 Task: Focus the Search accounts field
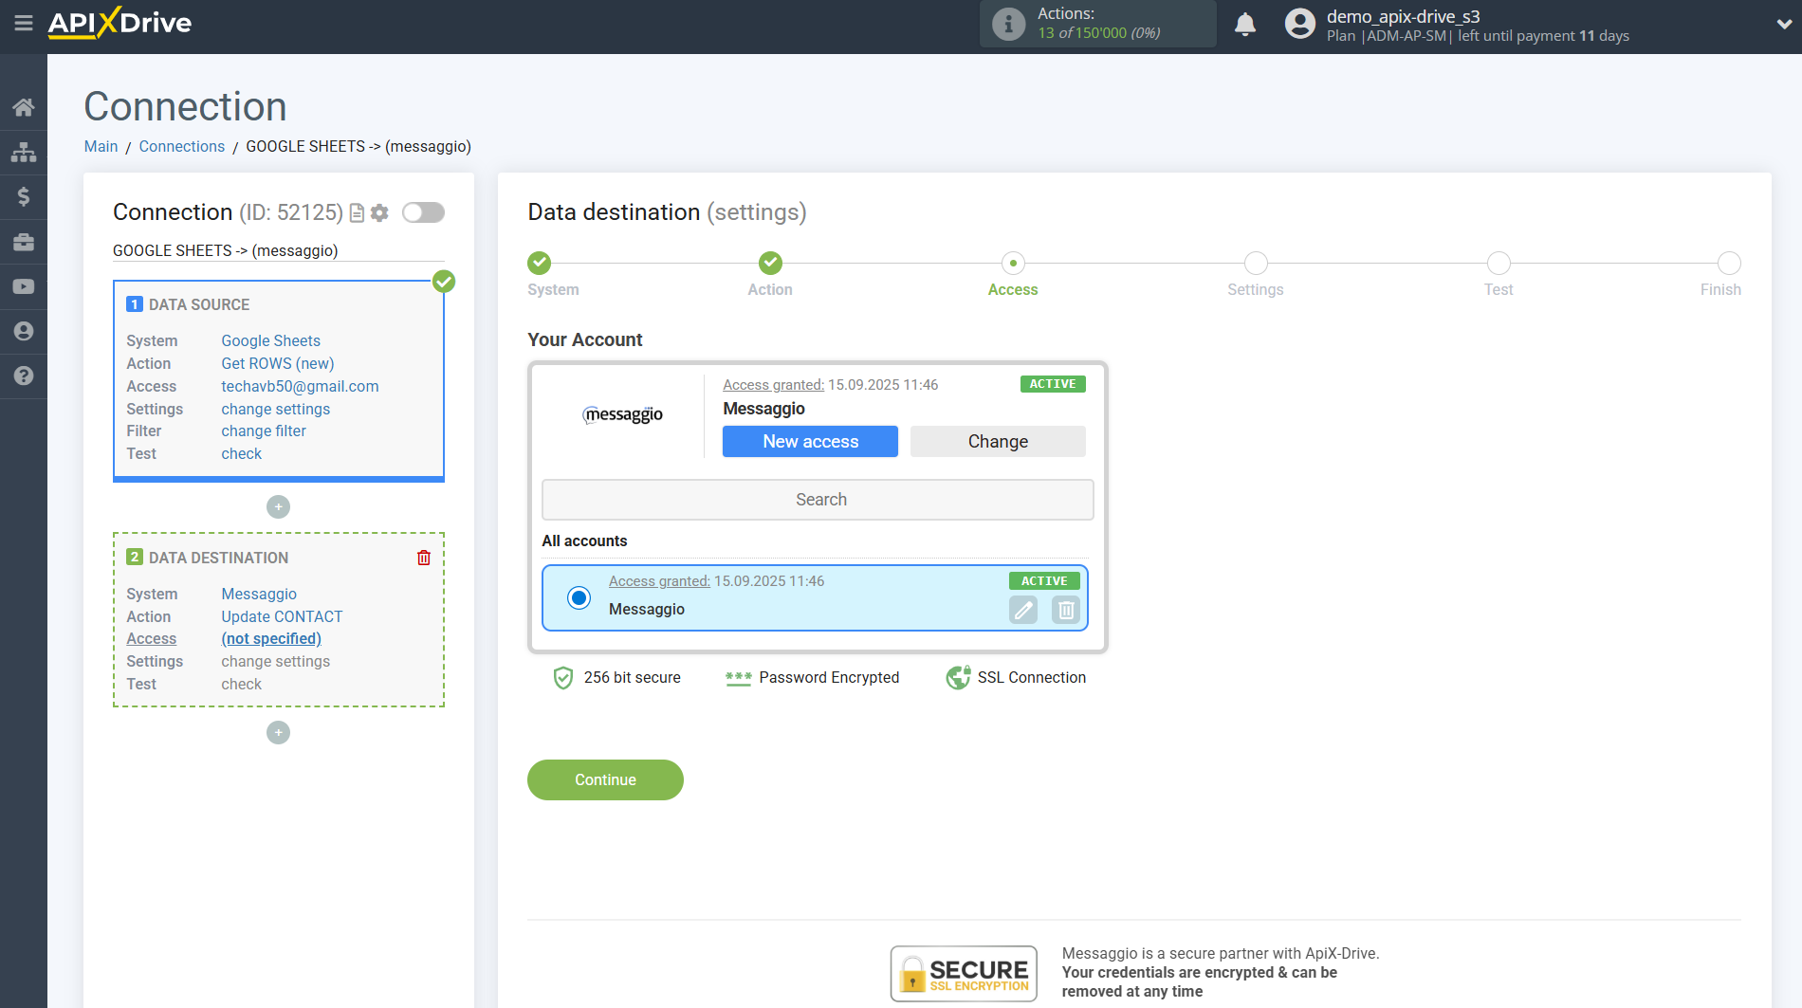(x=818, y=500)
